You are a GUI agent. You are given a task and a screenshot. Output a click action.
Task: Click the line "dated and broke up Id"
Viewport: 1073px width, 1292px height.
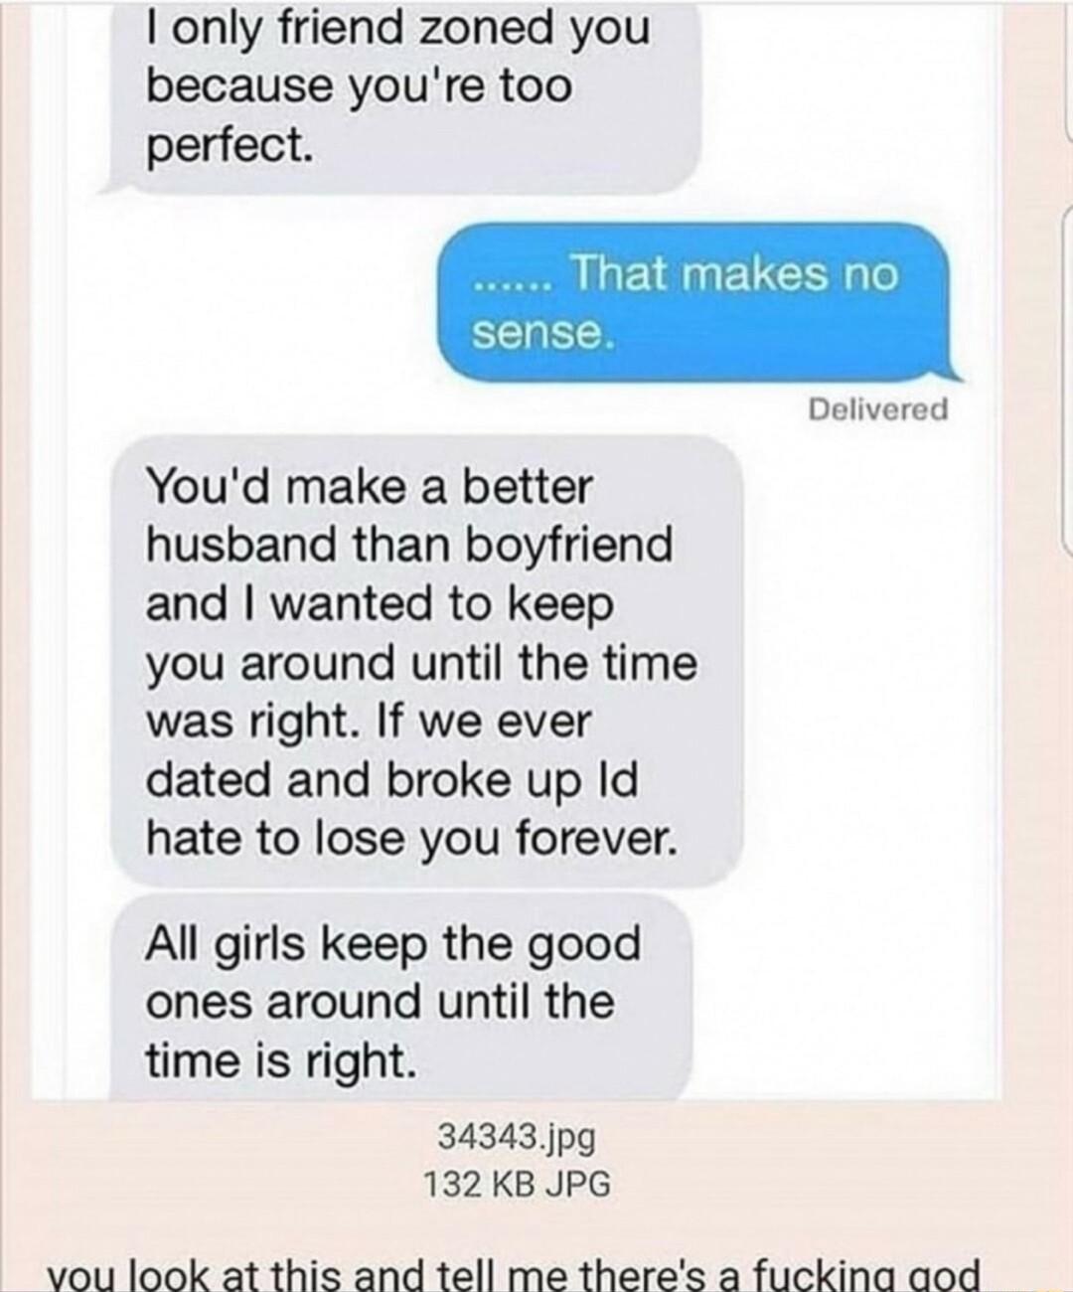(x=392, y=780)
